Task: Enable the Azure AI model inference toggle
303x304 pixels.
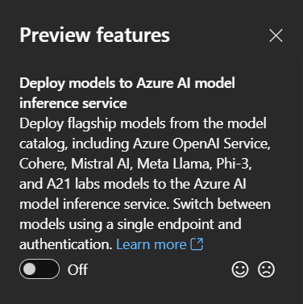Action: [x=39, y=269]
